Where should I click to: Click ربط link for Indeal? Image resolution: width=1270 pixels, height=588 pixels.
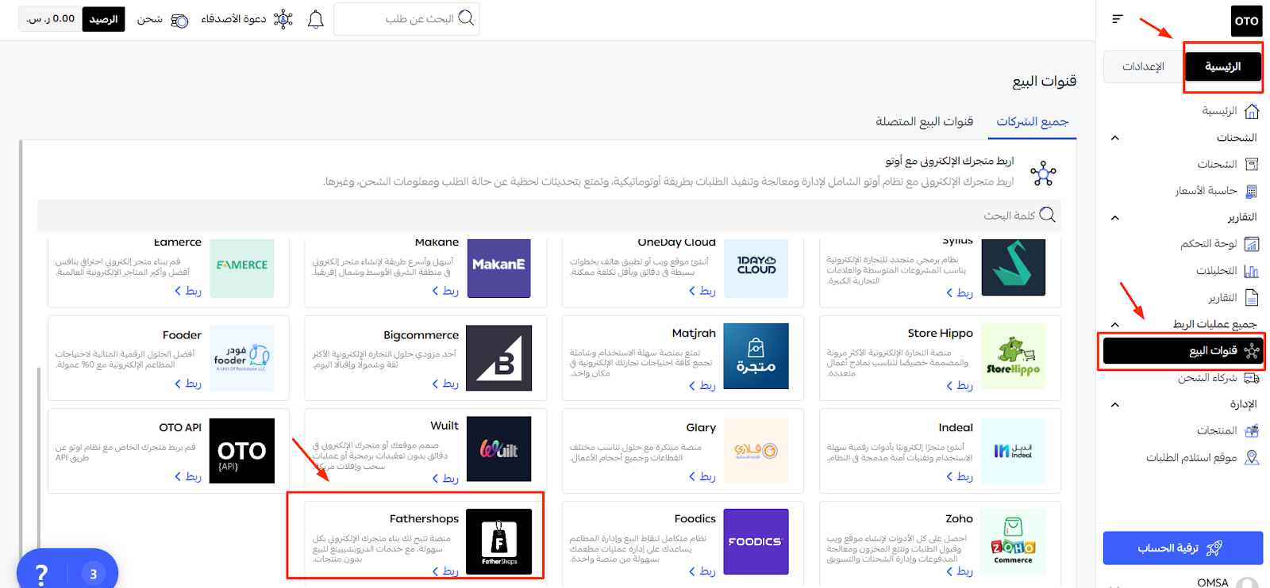point(960,476)
